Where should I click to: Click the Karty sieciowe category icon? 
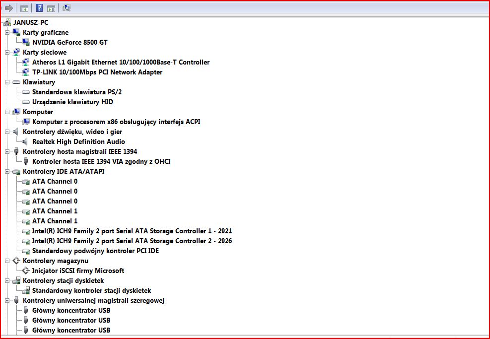[16, 52]
